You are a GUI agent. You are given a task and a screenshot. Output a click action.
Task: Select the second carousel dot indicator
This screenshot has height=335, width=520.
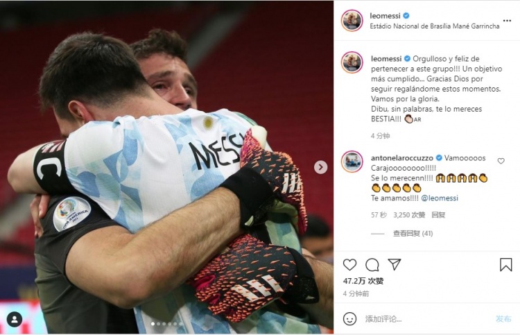click(x=159, y=324)
